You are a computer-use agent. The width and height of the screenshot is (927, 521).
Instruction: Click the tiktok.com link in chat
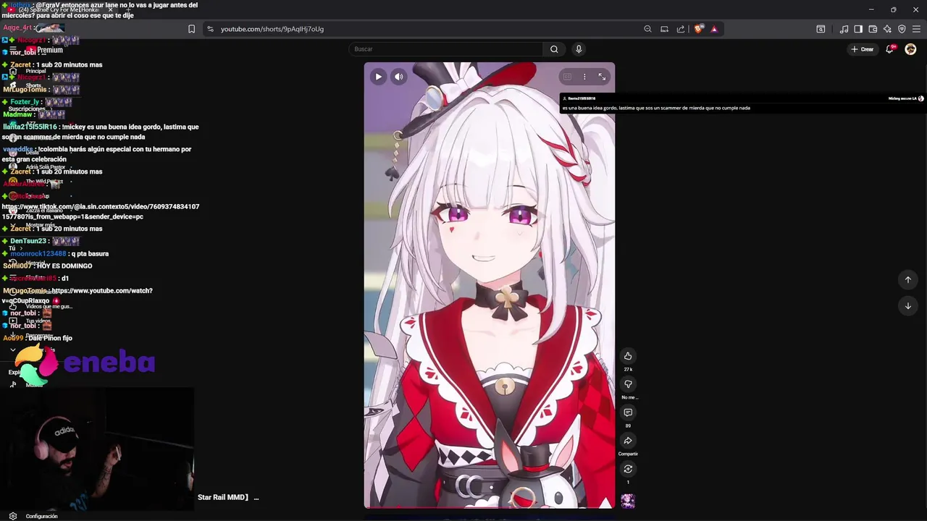tap(100, 211)
